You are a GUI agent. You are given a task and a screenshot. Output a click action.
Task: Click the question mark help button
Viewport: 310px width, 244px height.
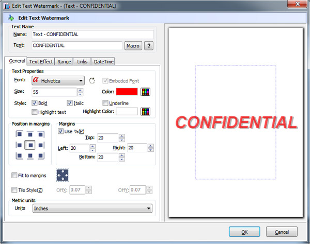[x=149, y=45]
